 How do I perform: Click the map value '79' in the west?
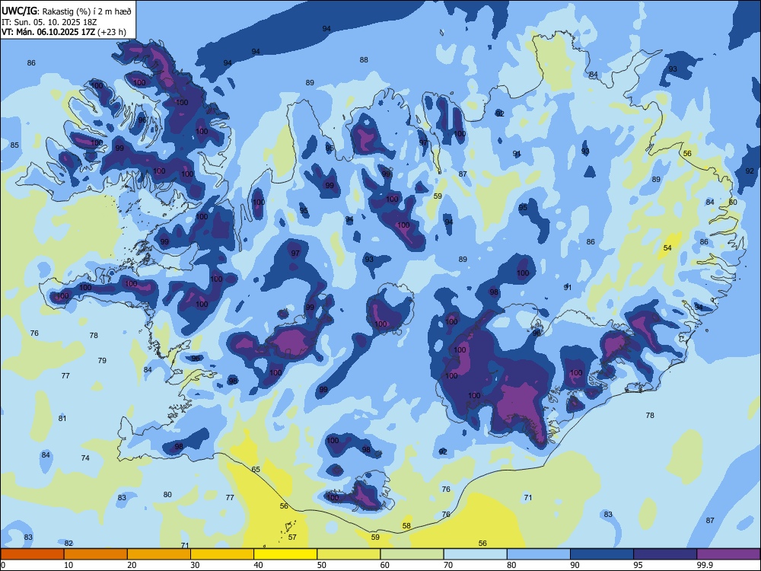102,360
